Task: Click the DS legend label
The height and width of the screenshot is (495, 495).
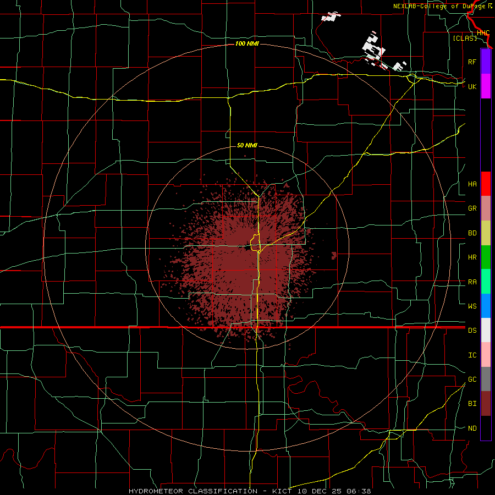Action: point(472,330)
